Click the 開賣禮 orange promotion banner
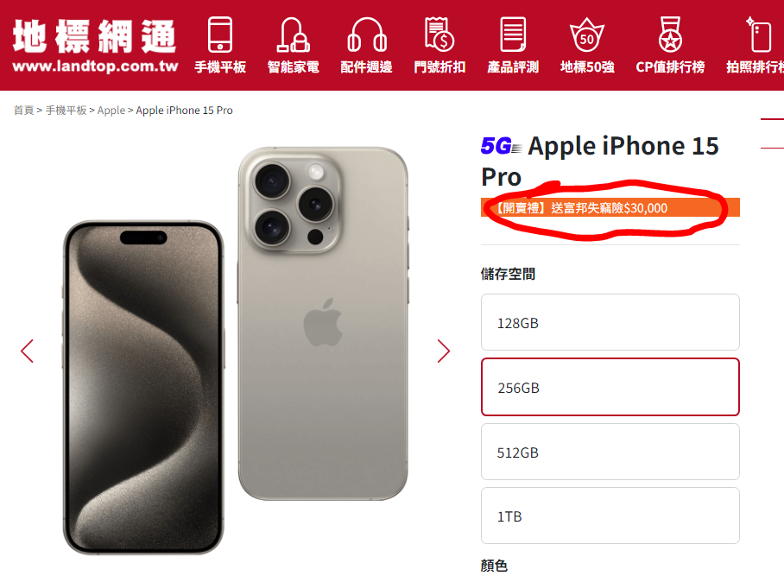784x576 pixels. (x=610, y=207)
